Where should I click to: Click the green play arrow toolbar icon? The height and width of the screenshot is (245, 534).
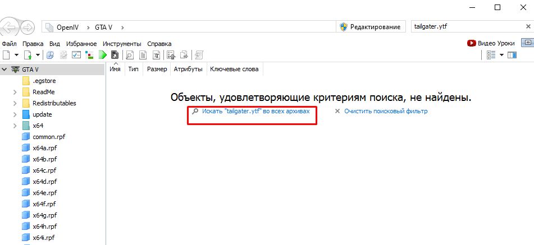click(x=103, y=54)
